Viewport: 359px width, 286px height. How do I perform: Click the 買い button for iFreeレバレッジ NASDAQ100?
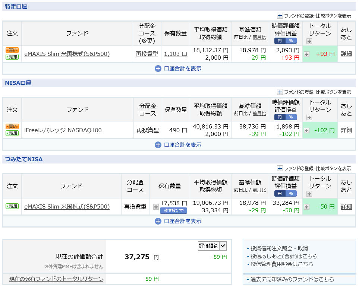pos(12,127)
